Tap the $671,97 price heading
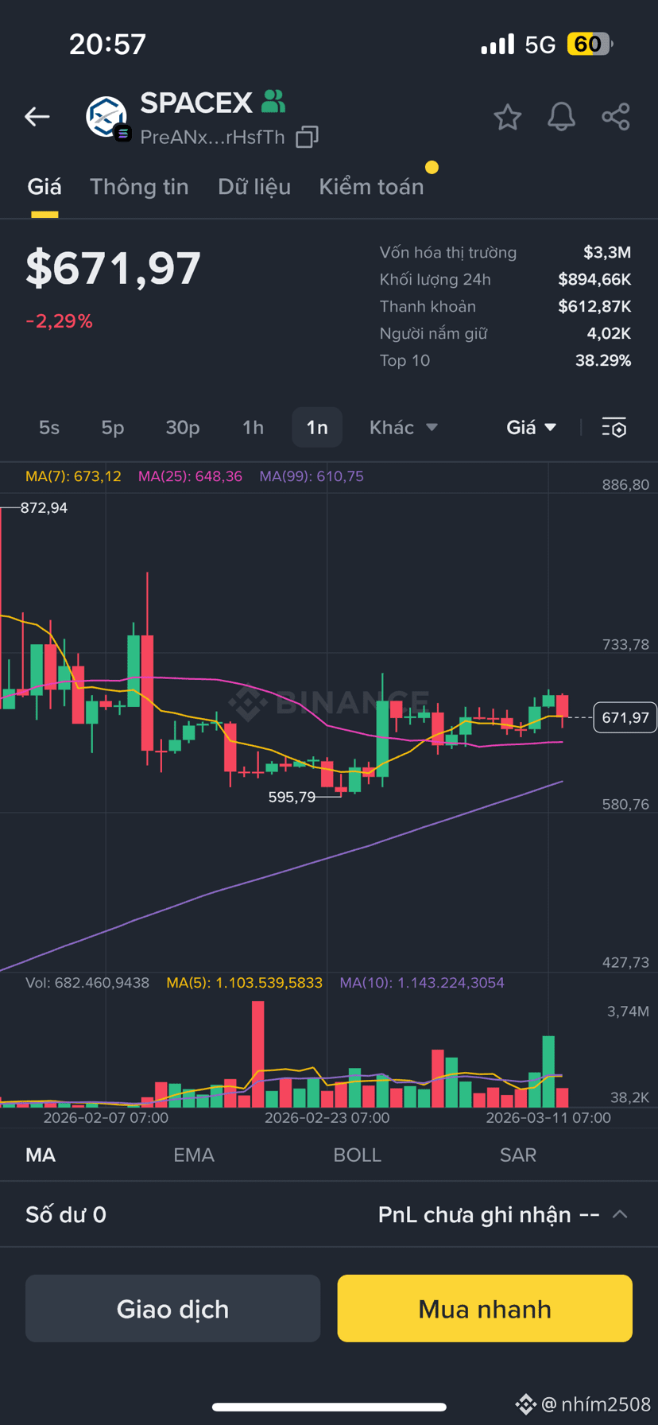The image size is (658, 1425). [113, 268]
